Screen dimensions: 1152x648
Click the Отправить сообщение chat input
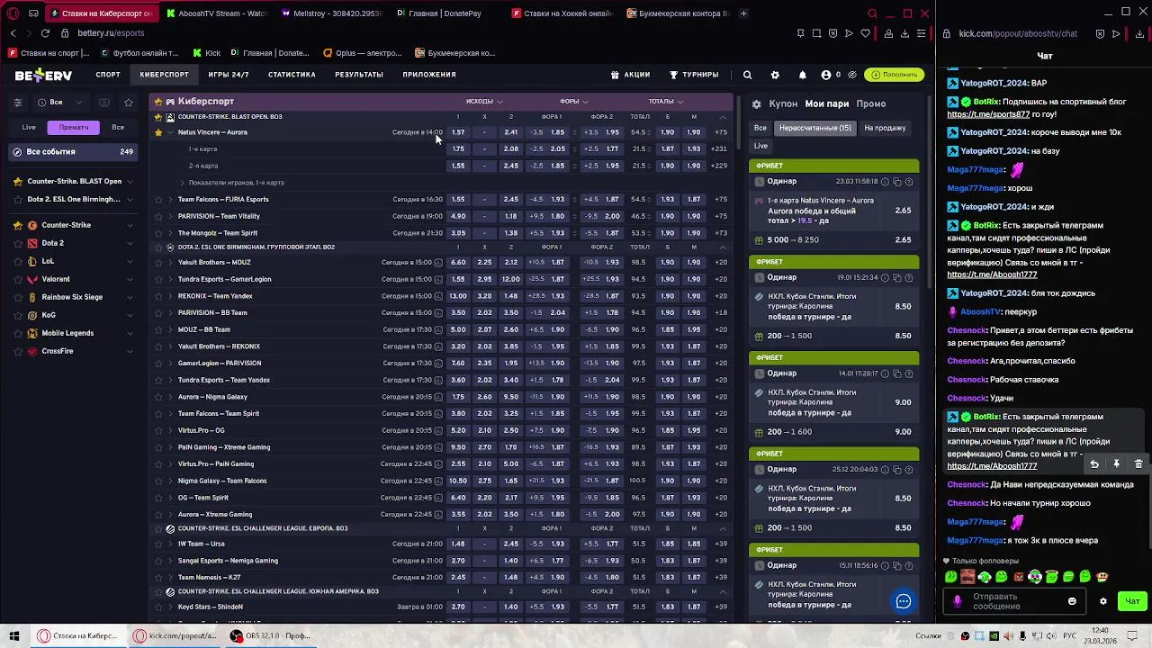[1012, 601]
